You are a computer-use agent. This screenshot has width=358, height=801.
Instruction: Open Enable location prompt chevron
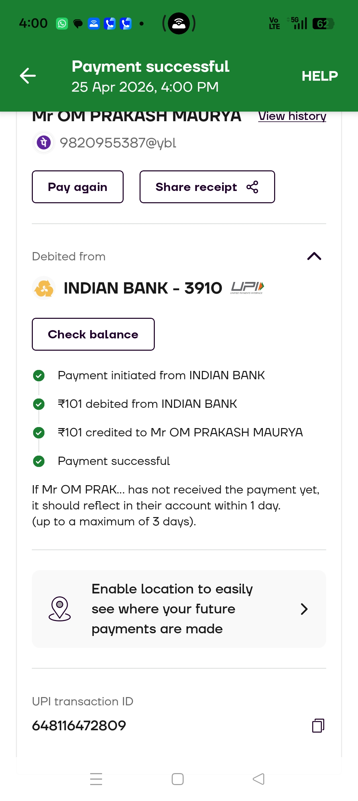(304, 609)
